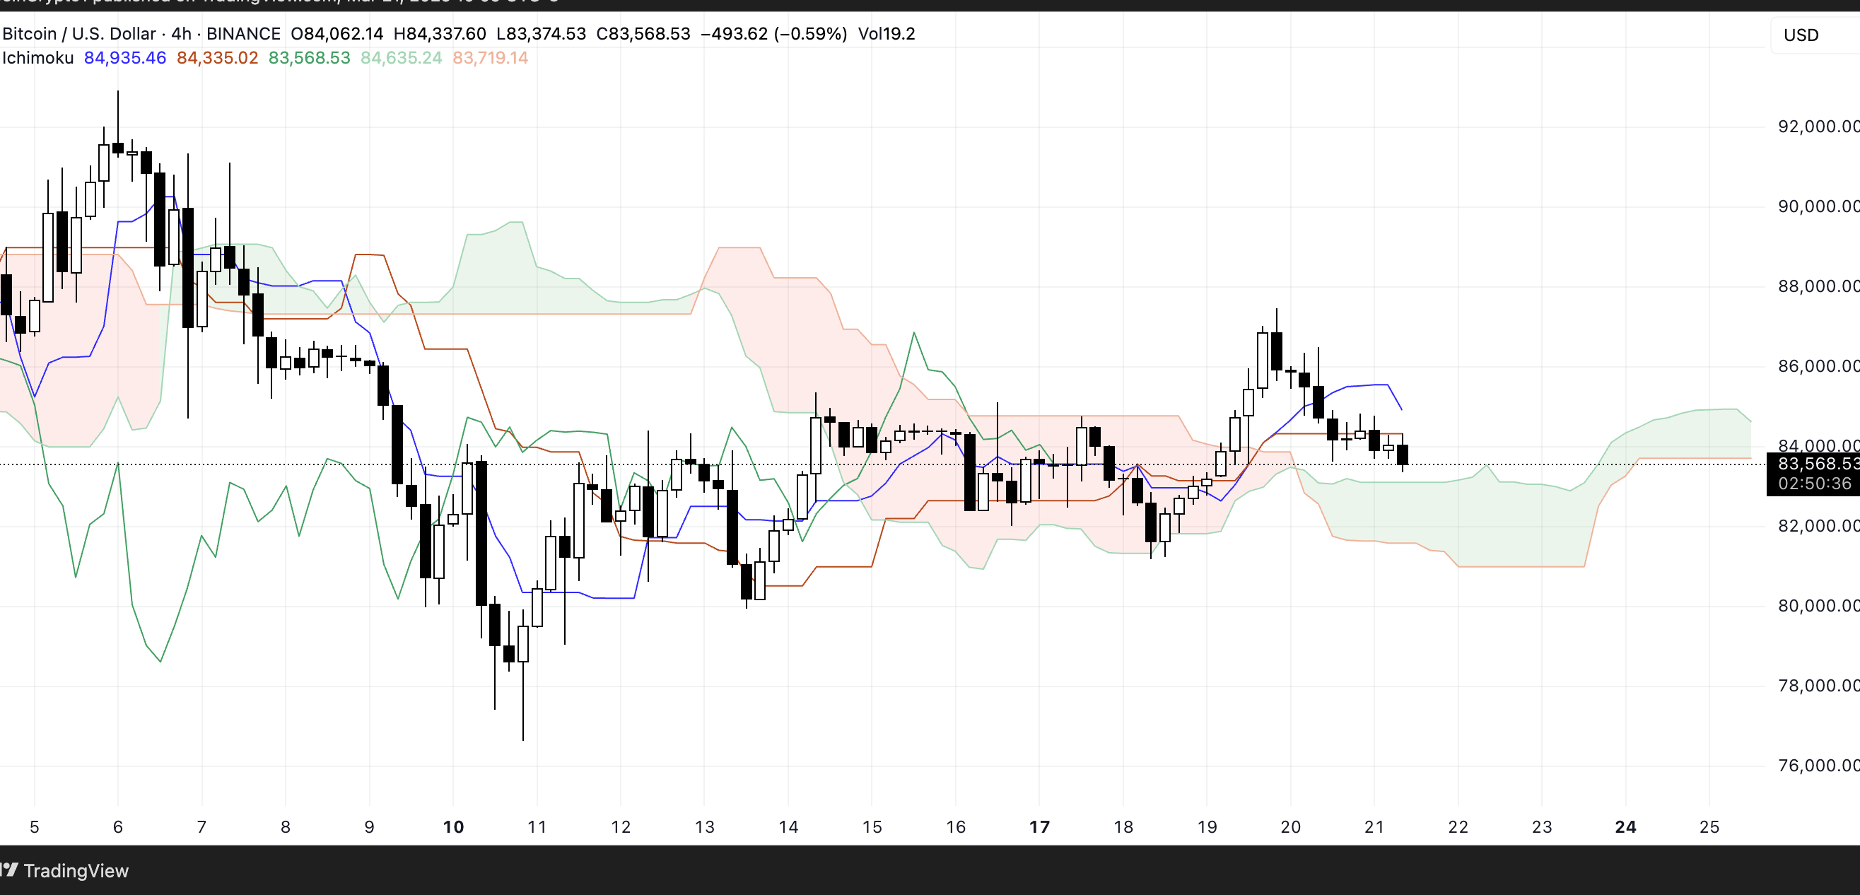The width and height of the screenshot is (1860, 895).
Task: Click the 90,000.00 price axis label
Action: [1818, 206]
